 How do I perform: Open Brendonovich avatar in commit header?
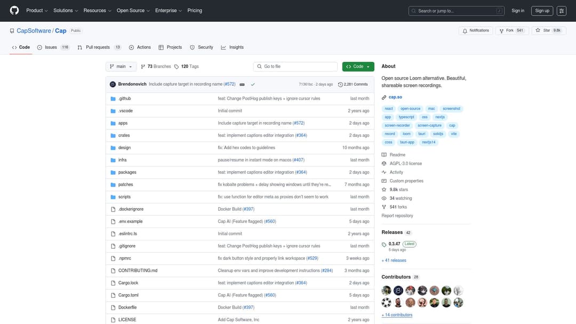(113, 84)
